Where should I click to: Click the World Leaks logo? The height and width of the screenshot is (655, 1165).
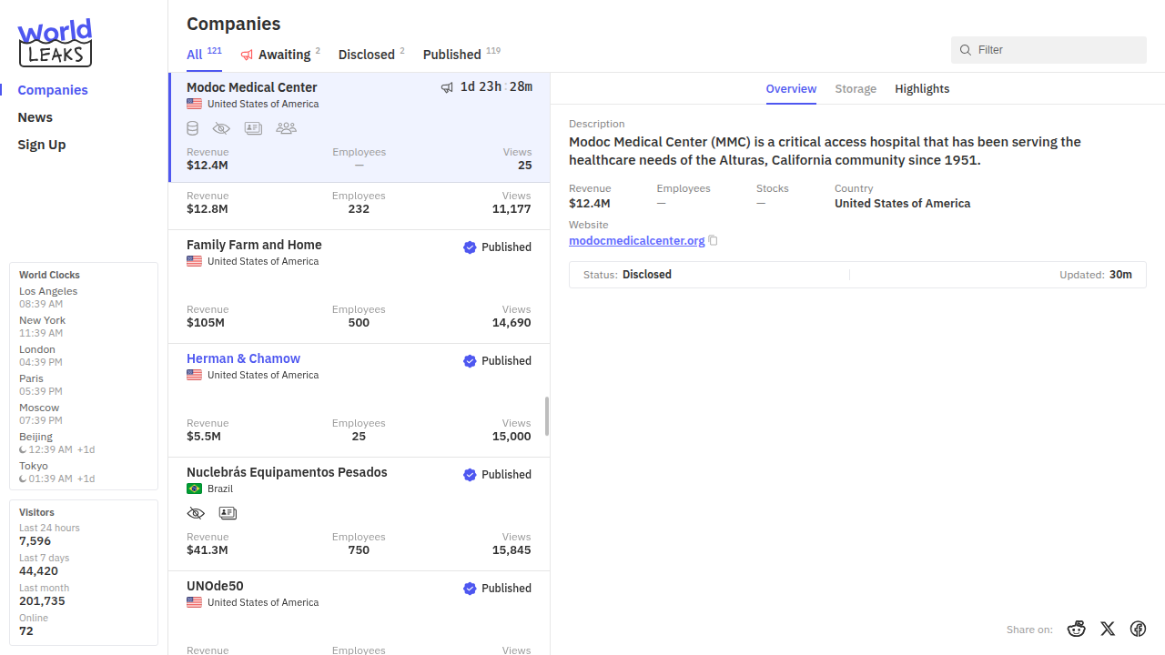point(55,43)
